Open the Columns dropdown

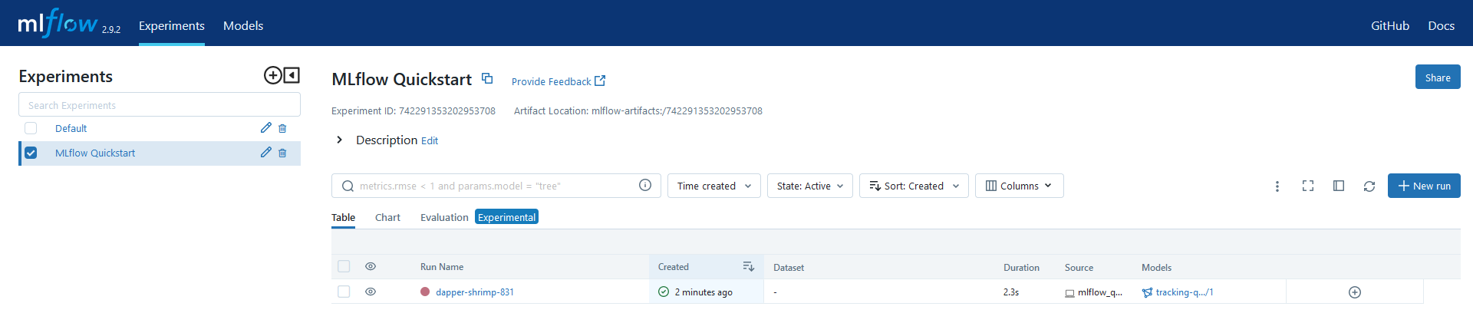coord(1019,186)
